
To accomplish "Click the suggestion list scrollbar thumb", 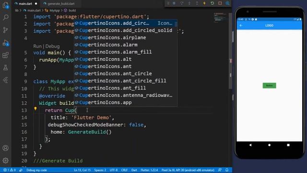I will (176, 24).
